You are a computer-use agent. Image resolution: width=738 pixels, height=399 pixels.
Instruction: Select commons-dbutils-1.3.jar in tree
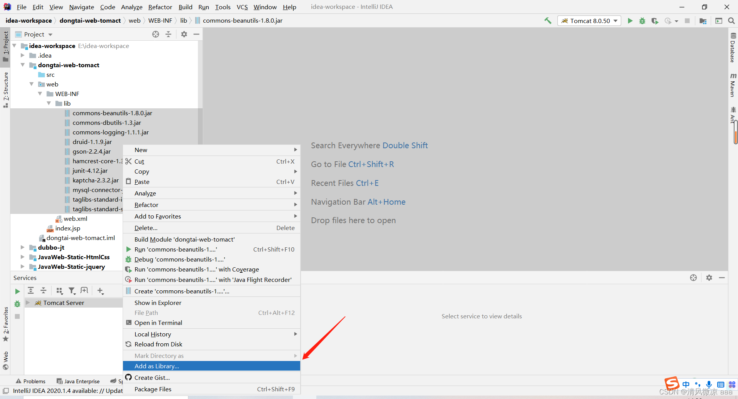pos(106,123)
